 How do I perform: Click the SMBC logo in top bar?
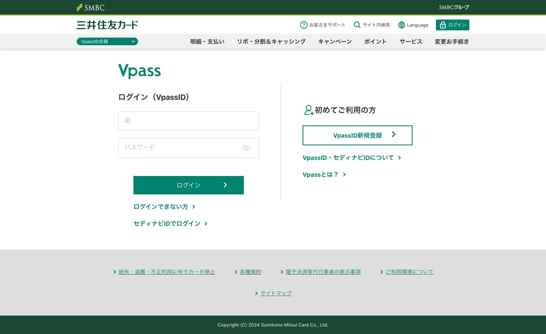click(91, 7)
